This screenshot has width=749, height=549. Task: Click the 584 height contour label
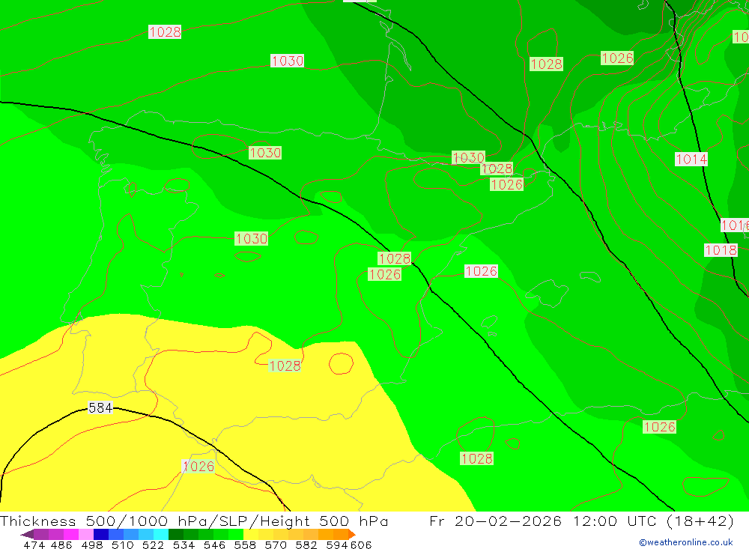(x=100, y=407)
